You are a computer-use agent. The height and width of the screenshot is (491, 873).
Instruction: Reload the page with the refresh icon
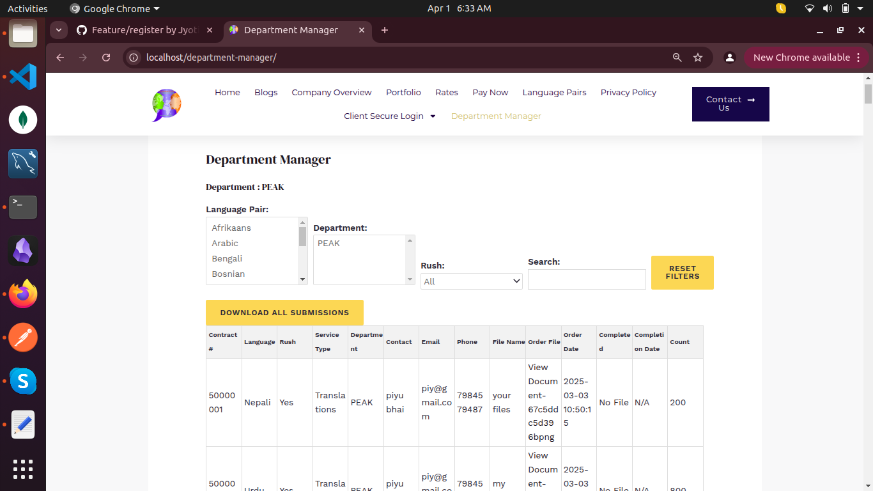coord(106,58)
